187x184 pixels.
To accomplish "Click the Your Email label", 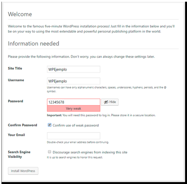I will click(x=16, y=135).
